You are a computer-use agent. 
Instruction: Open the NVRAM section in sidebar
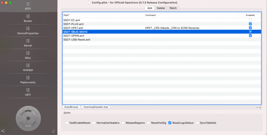click(28, 67)
